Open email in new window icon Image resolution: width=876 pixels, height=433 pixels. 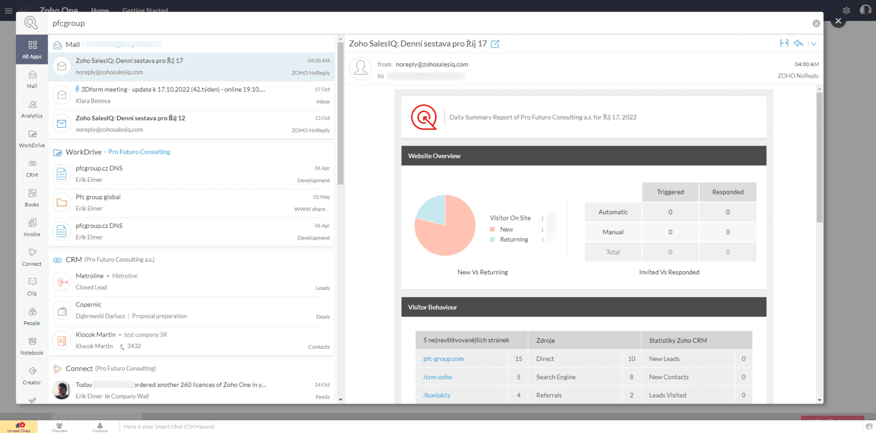point(495,44)
